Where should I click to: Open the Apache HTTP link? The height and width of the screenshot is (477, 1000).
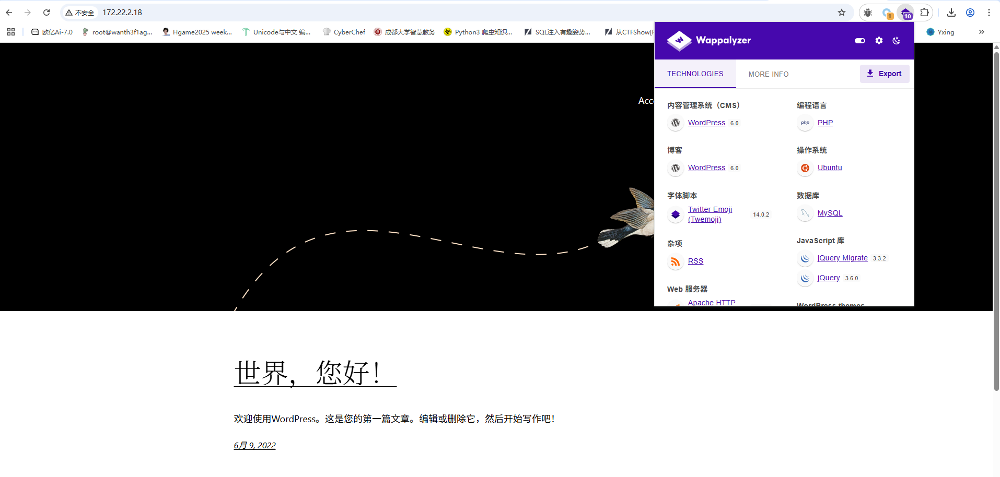coord(712,302)
